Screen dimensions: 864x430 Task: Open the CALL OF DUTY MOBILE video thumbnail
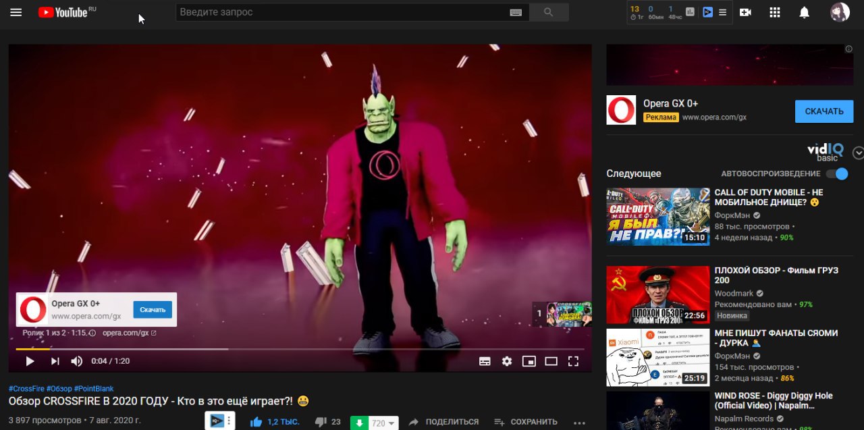click(x=658, y=217)
